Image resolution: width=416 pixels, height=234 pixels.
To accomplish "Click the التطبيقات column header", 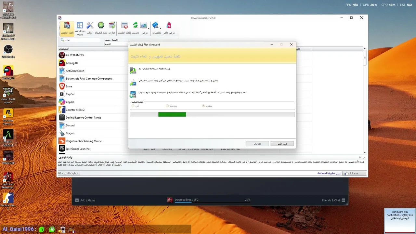I will pos(93,49).
